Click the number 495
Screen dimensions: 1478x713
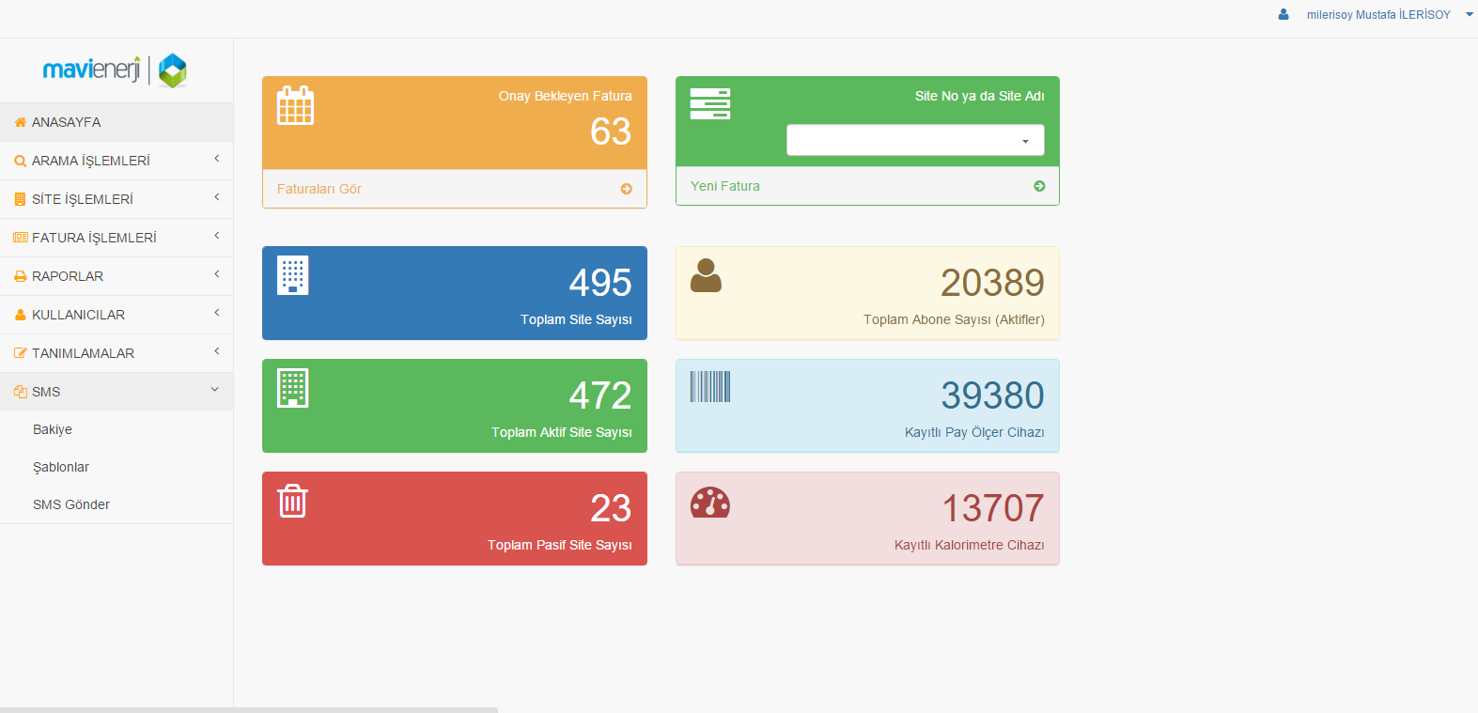(600, 283)
